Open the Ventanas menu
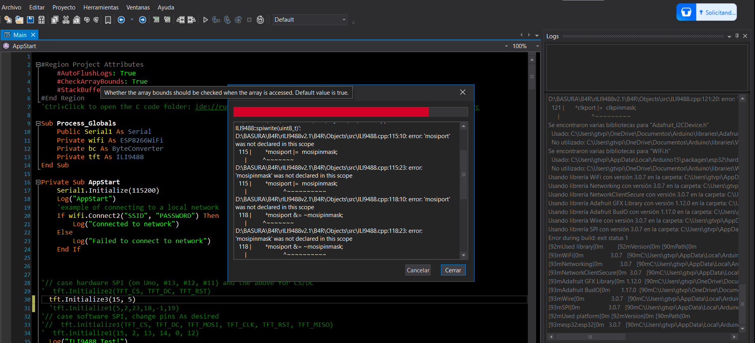Screen dimensions: 755x343 (x=138, y=7)
